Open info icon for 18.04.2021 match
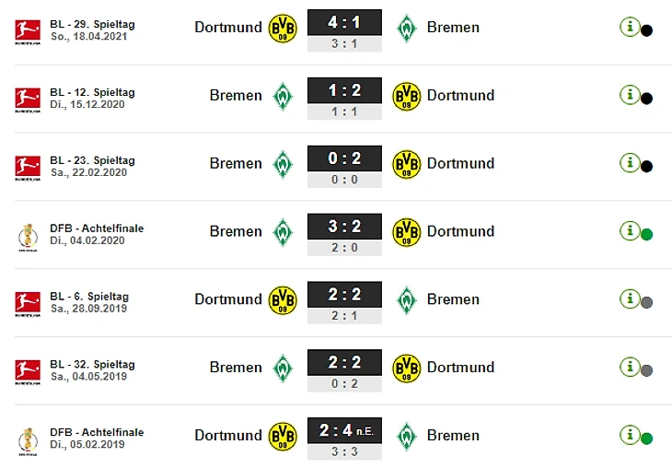 point(630,27)
